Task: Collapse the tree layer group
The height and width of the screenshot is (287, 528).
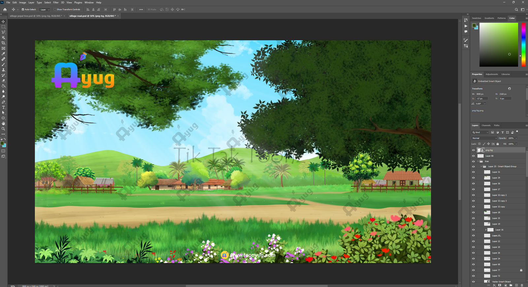Action: click(x=478, y=161)
